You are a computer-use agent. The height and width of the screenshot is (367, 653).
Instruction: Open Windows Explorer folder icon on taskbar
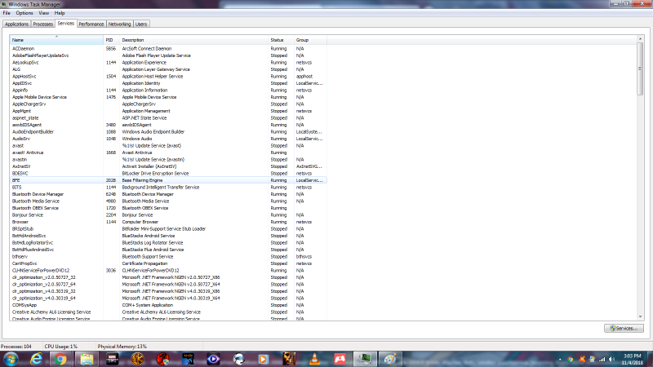point(87,359)
